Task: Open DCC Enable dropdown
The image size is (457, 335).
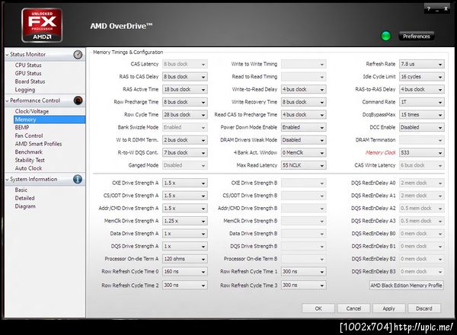Action: pyautogui.click(x=422, y=127)
